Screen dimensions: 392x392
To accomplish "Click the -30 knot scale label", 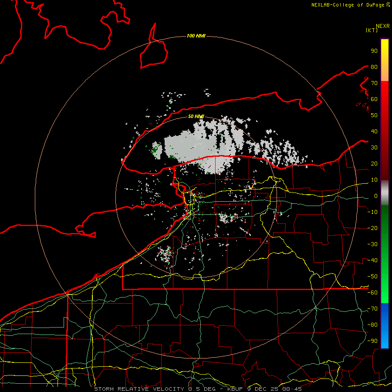I will 372,244.
